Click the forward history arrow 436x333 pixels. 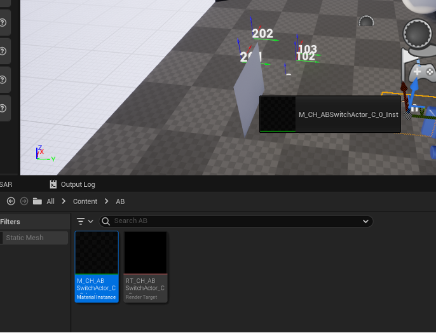24,201
